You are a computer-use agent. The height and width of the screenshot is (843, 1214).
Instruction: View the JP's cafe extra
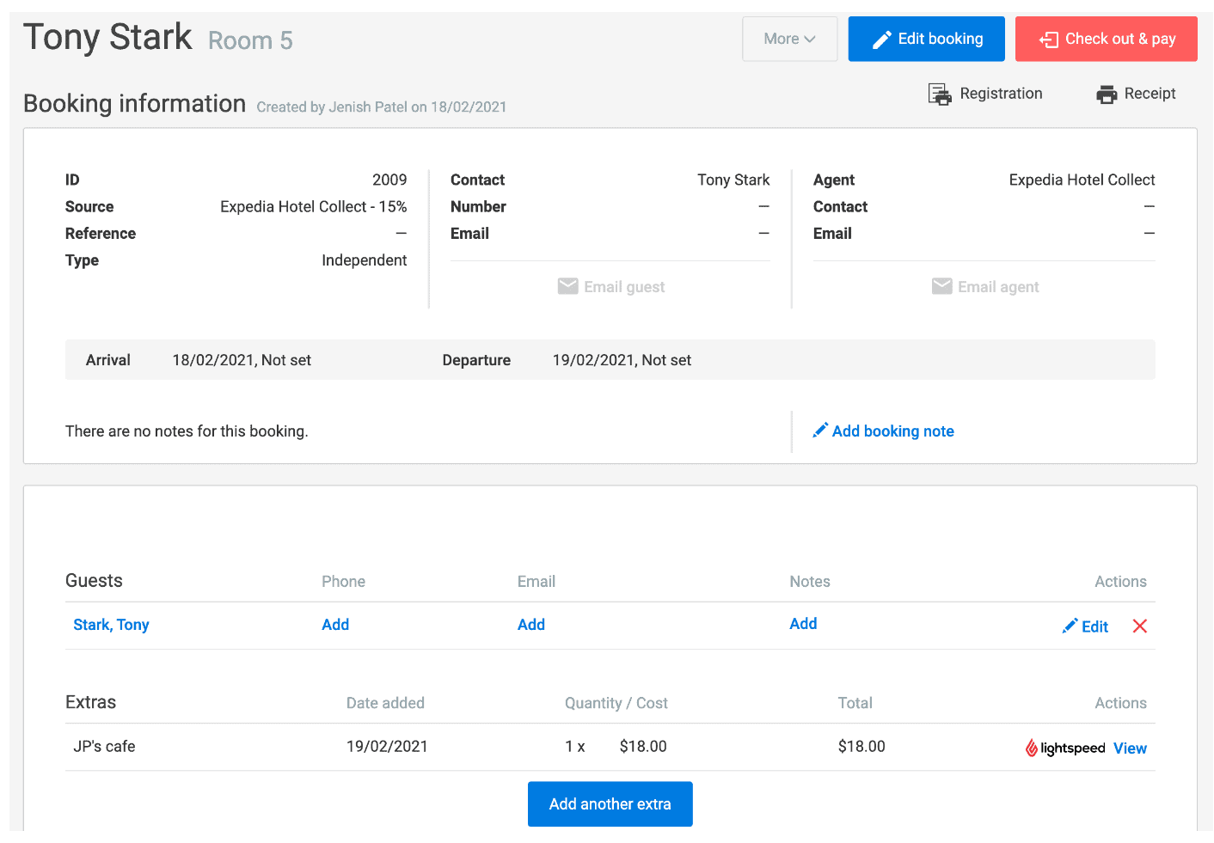tap(1130, 748)
